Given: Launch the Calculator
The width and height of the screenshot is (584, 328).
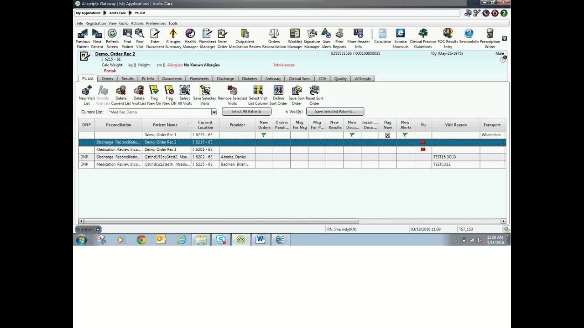Looking at the screenshot, I should coord(383,36).
